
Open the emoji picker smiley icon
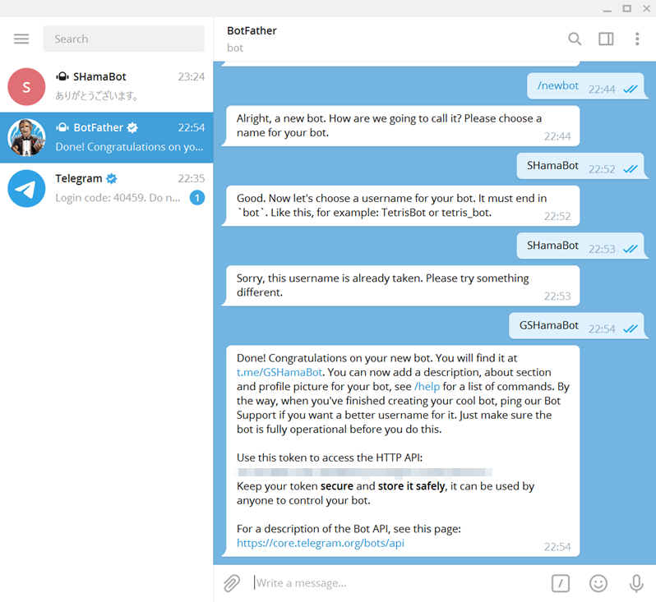(x=598, y=583)
